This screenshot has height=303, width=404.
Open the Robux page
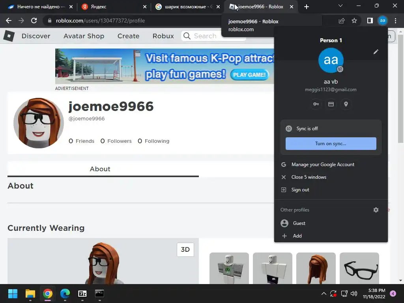pyautogui.click(x=163, y=36)
